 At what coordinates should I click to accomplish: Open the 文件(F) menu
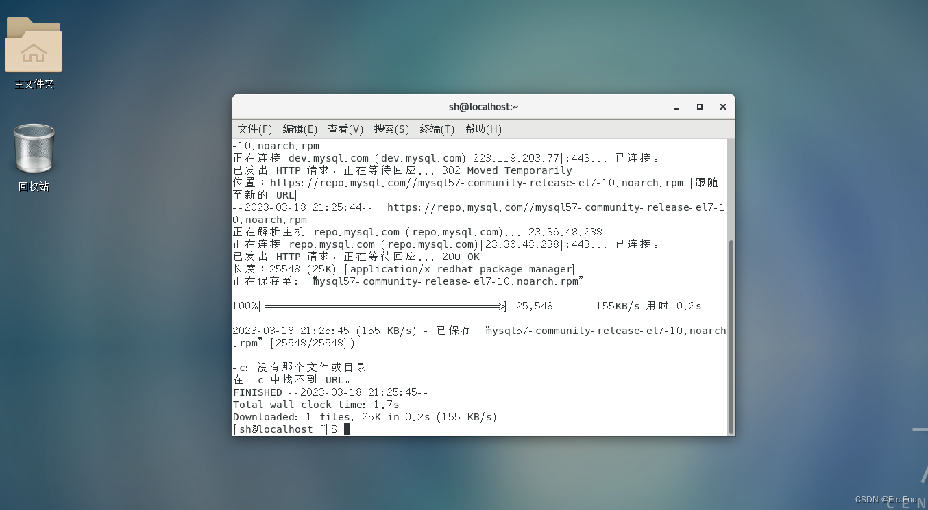[255, 129]
